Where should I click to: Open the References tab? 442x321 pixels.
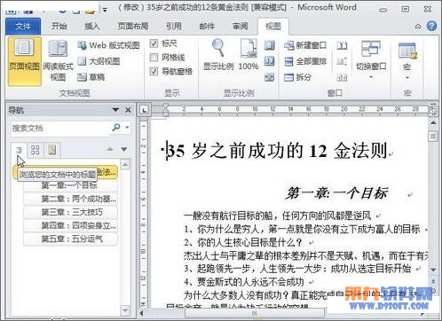174,27
